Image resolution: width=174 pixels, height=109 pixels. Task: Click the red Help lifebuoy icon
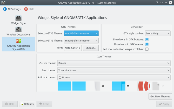[26, 9]
